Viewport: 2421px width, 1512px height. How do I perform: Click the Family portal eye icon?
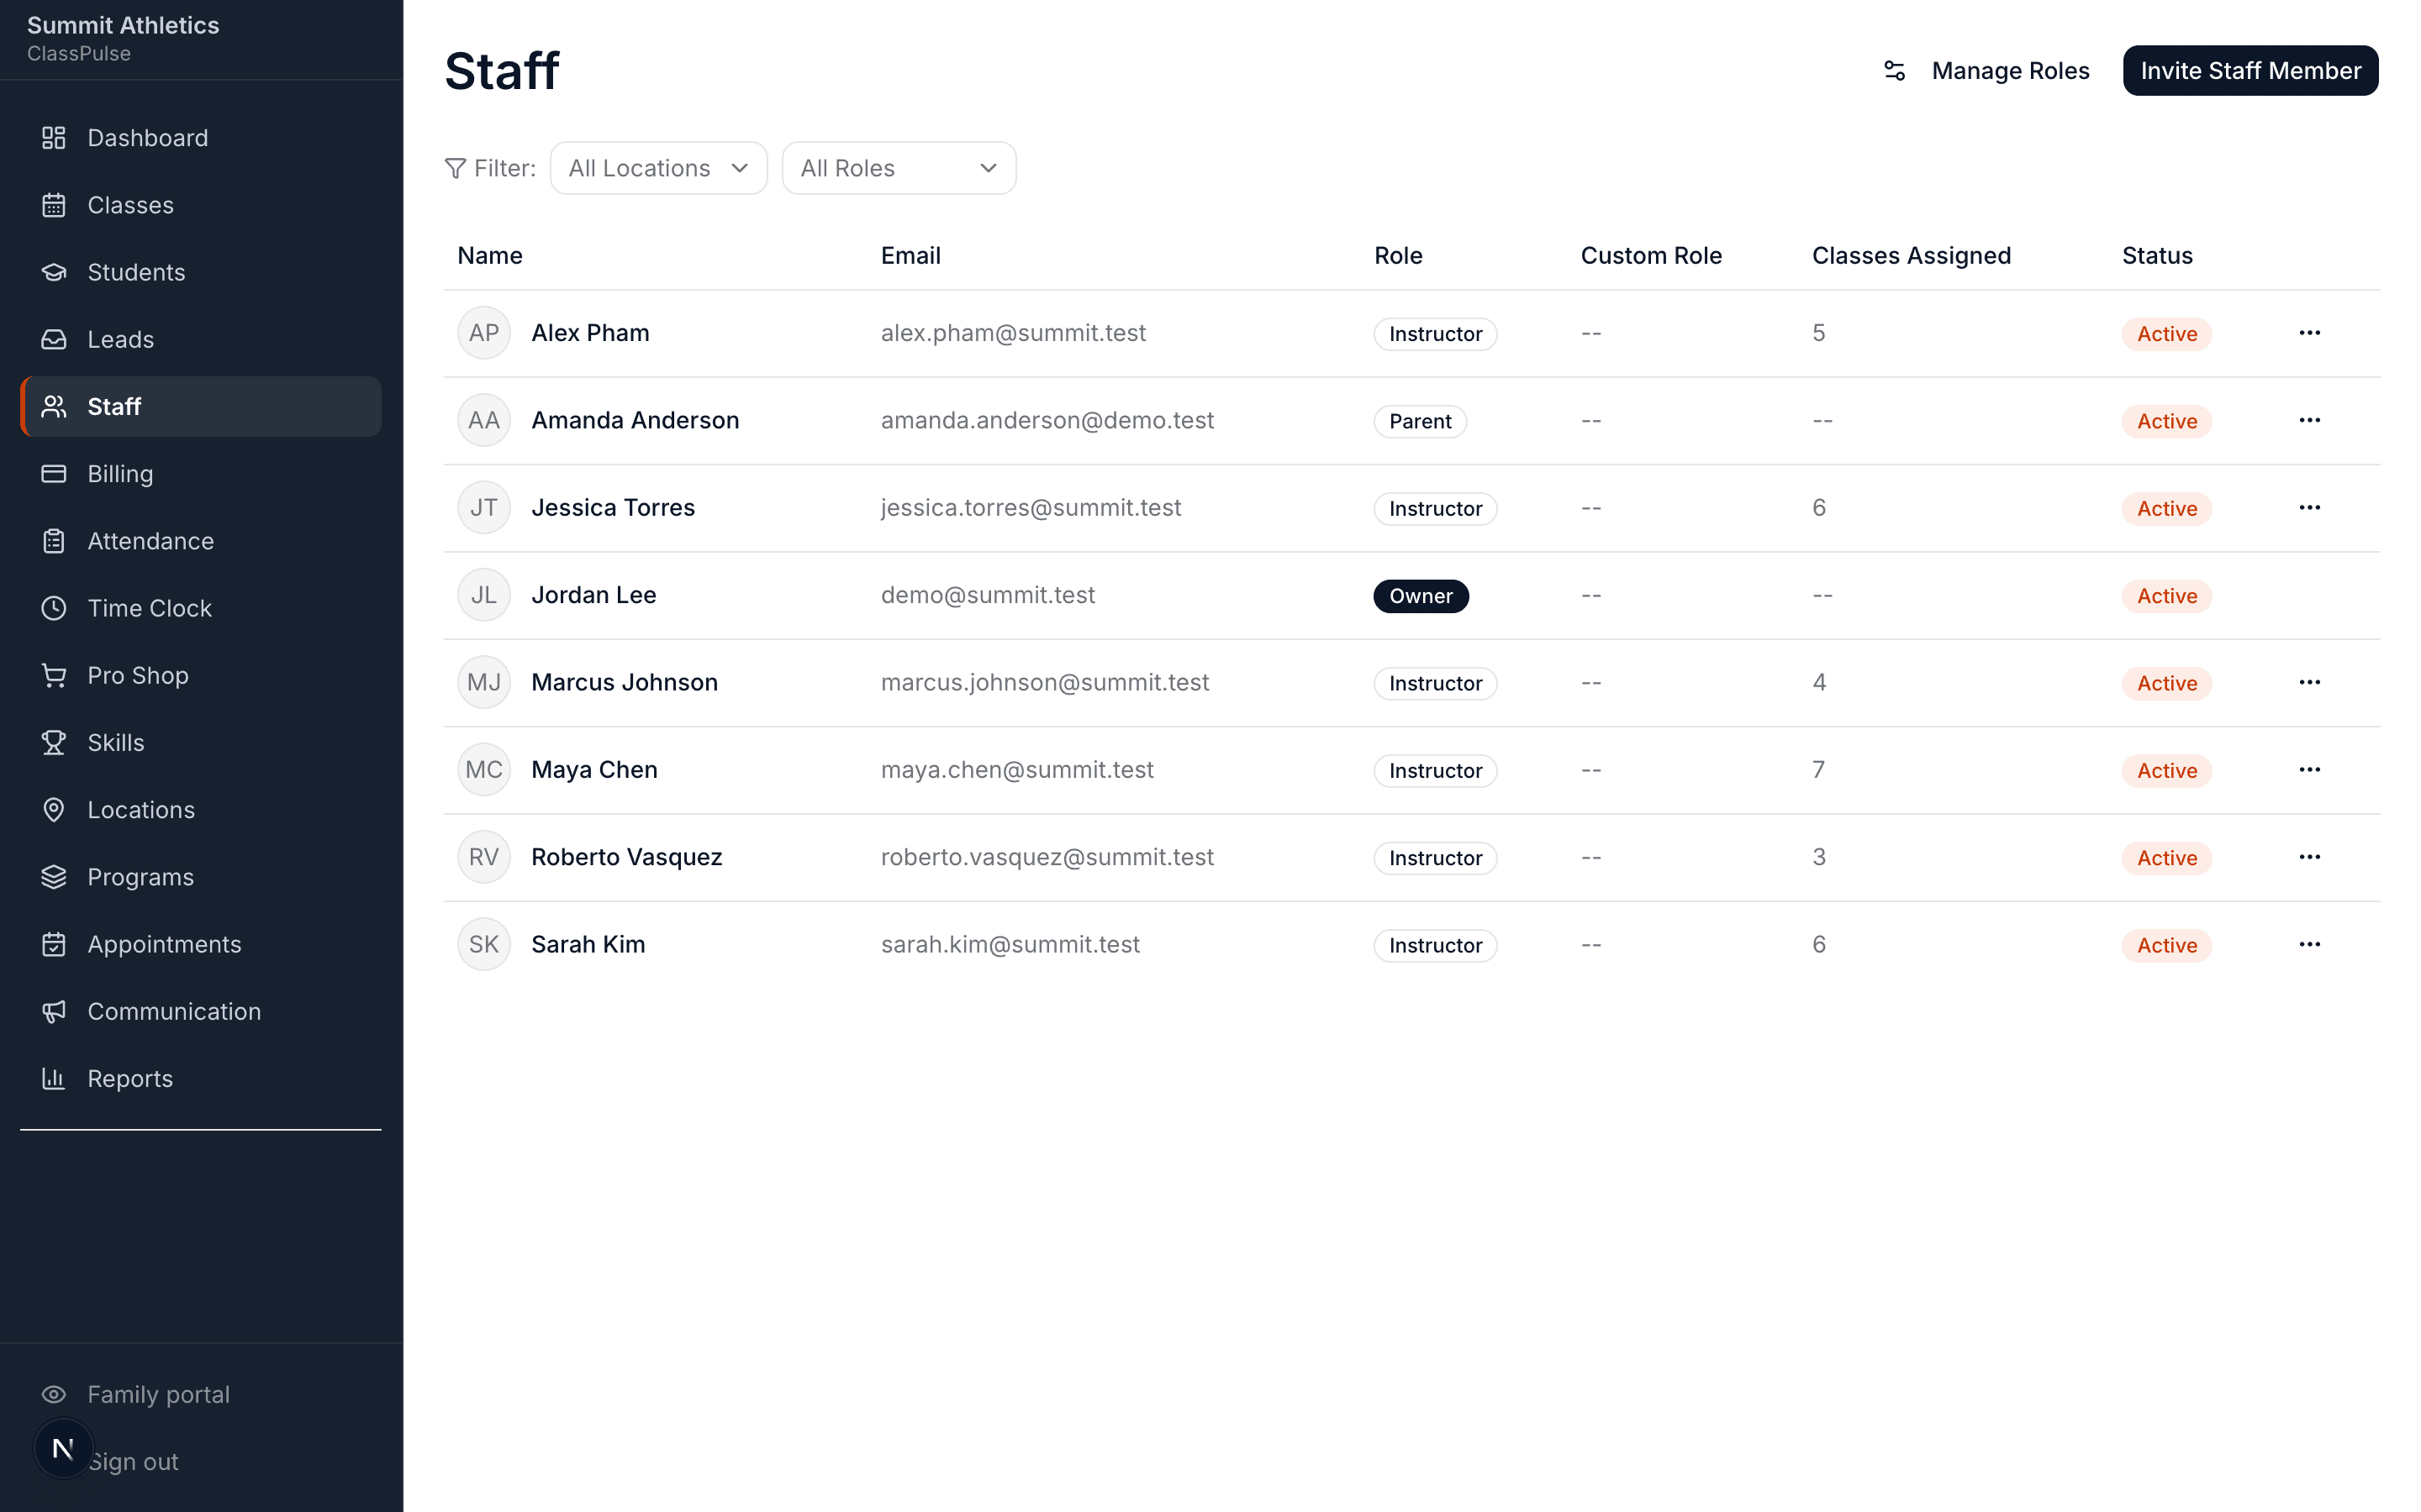54,1394
